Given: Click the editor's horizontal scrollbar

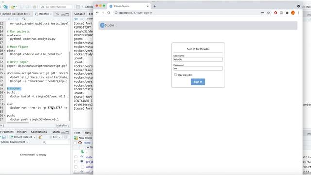Looking at the screenshot, I should coord(17,122).
